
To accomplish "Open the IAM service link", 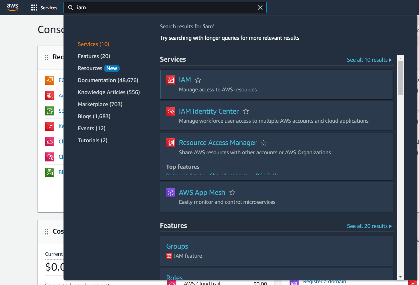I will (x=185, y=80).
